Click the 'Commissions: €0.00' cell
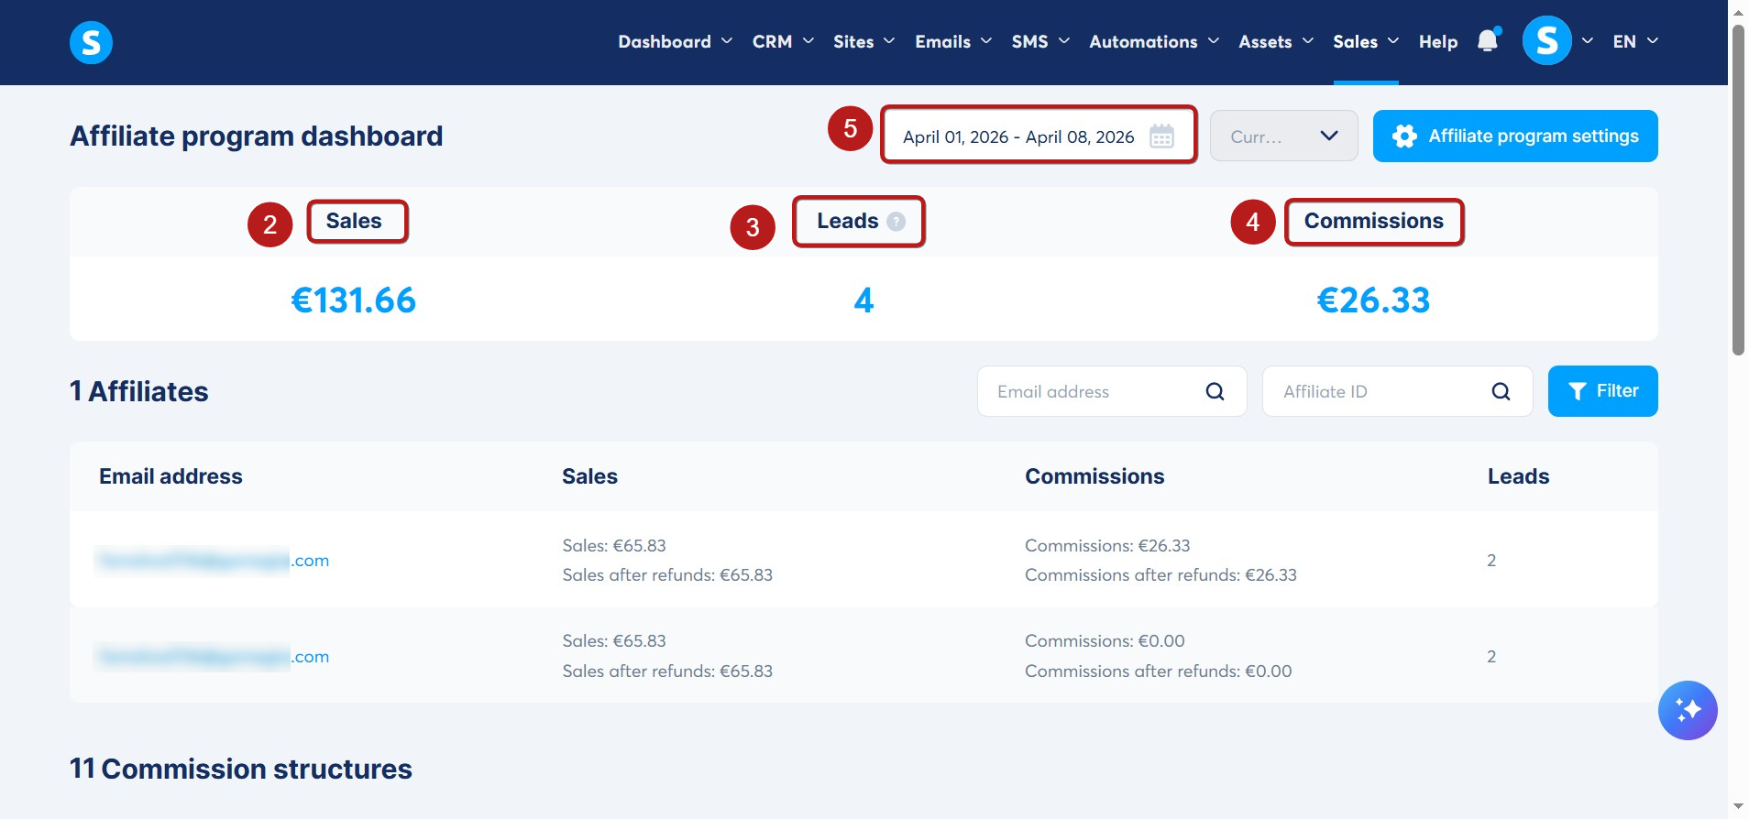The height and width of the screenshot is (819, 1749). (x=1105, y=640)
